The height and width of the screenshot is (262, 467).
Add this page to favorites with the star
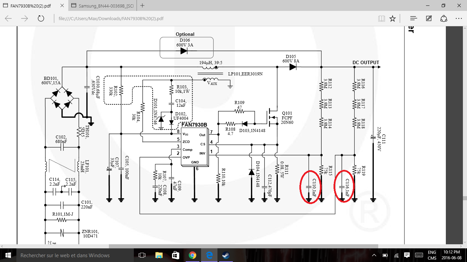pyautogui.click(x=393, y=18)
